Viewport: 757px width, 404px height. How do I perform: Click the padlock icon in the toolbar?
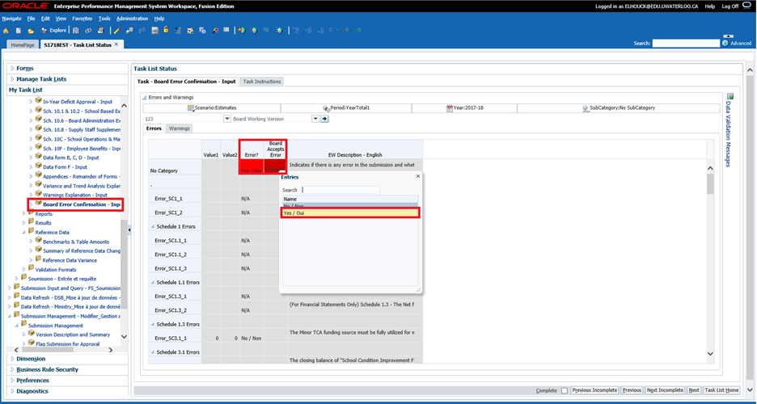[166, 31]
